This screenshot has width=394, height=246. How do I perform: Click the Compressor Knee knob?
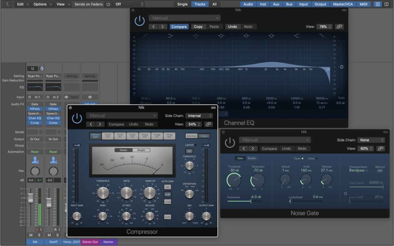[x=103, y=216]
